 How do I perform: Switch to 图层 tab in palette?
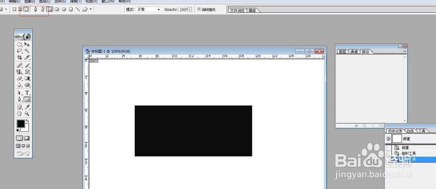342,52
